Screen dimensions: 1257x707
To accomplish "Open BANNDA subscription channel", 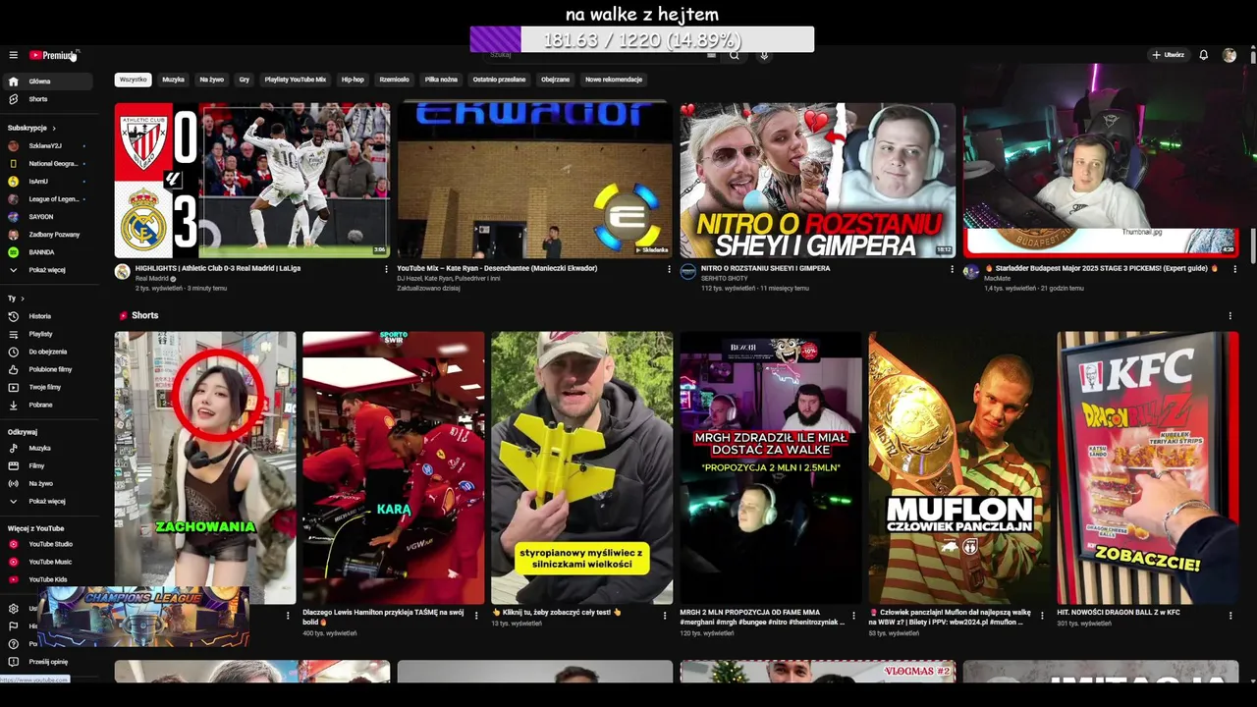I will (x=49, y=252).
